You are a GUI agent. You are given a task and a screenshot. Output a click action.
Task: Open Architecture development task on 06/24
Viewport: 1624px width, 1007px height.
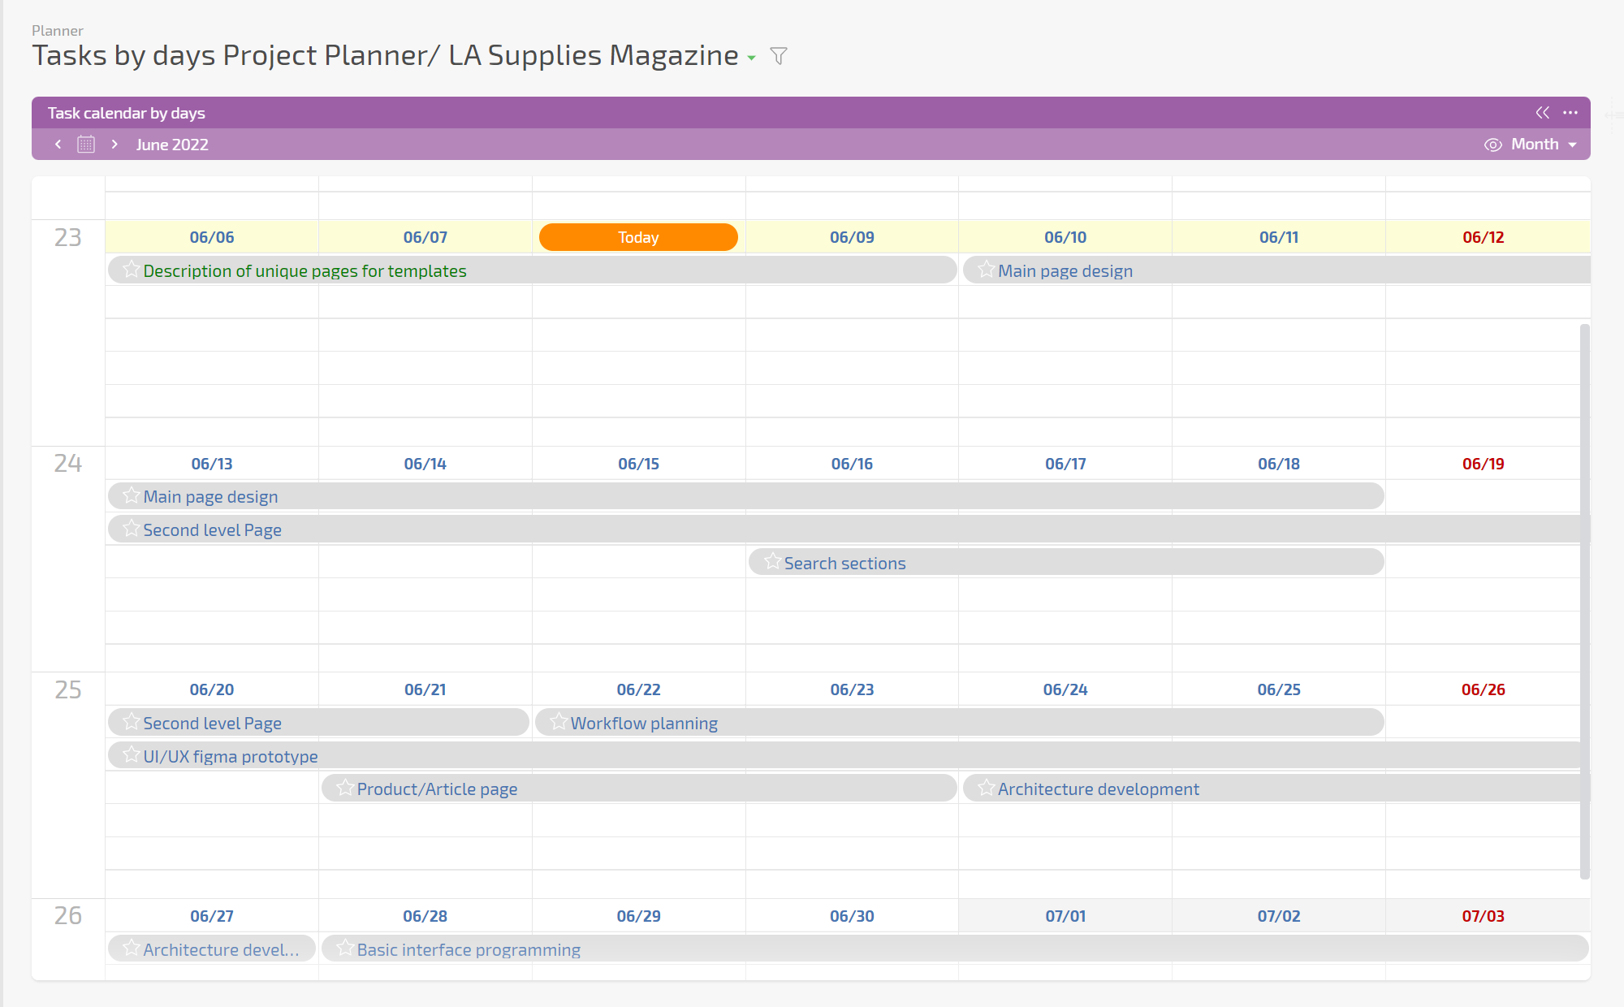pyautogui.click(x=1098, y=789)
